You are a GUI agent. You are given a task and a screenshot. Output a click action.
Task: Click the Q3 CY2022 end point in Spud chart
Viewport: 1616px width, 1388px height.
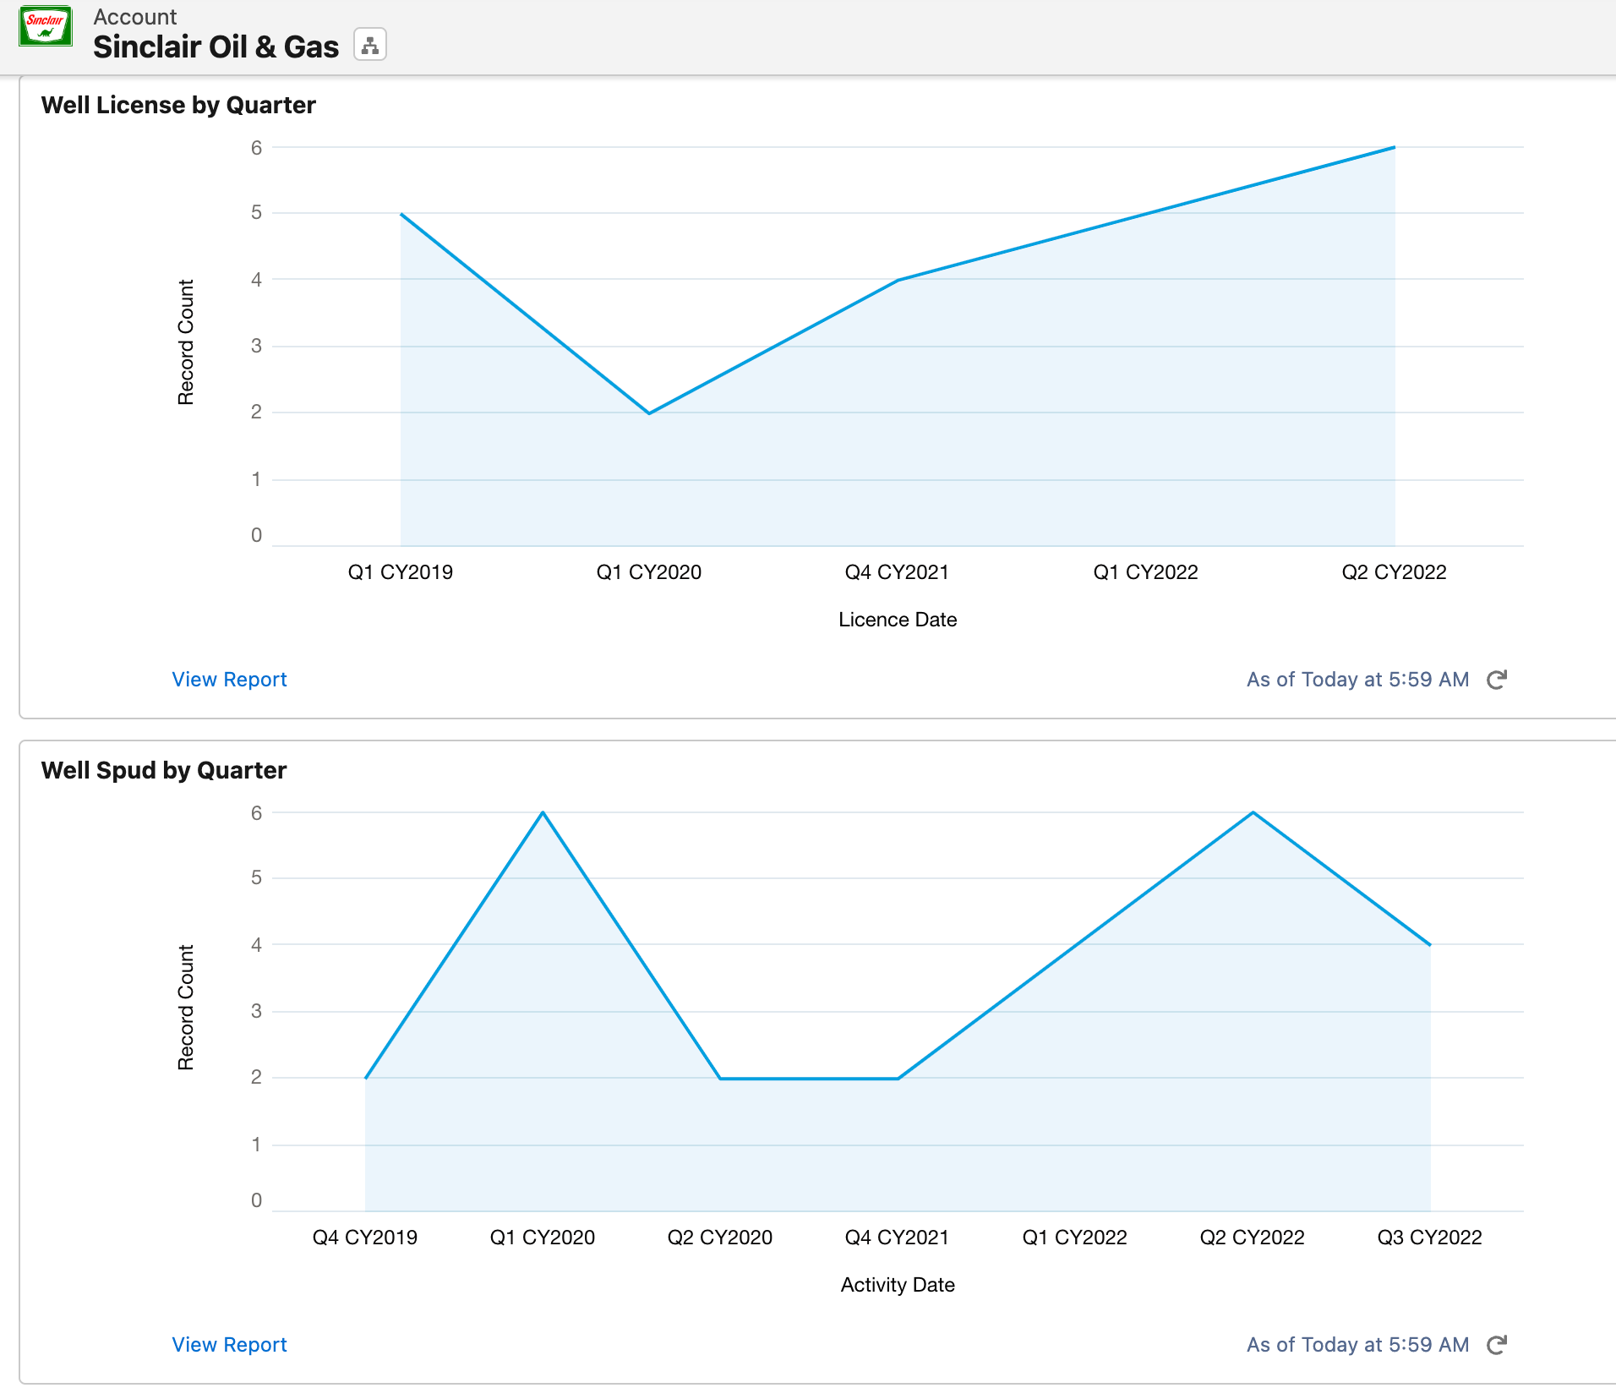tap(1430, 945)
